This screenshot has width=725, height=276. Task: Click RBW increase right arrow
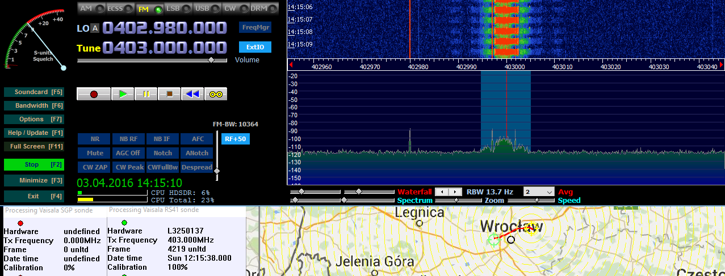(456, 192)
